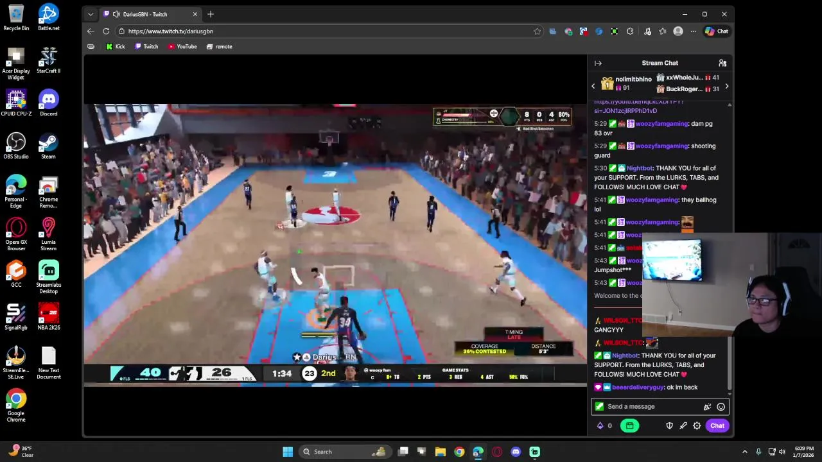The image size is (822, 462).
Task: Send message with purple Chat button
Action: (x=717, y=425)
